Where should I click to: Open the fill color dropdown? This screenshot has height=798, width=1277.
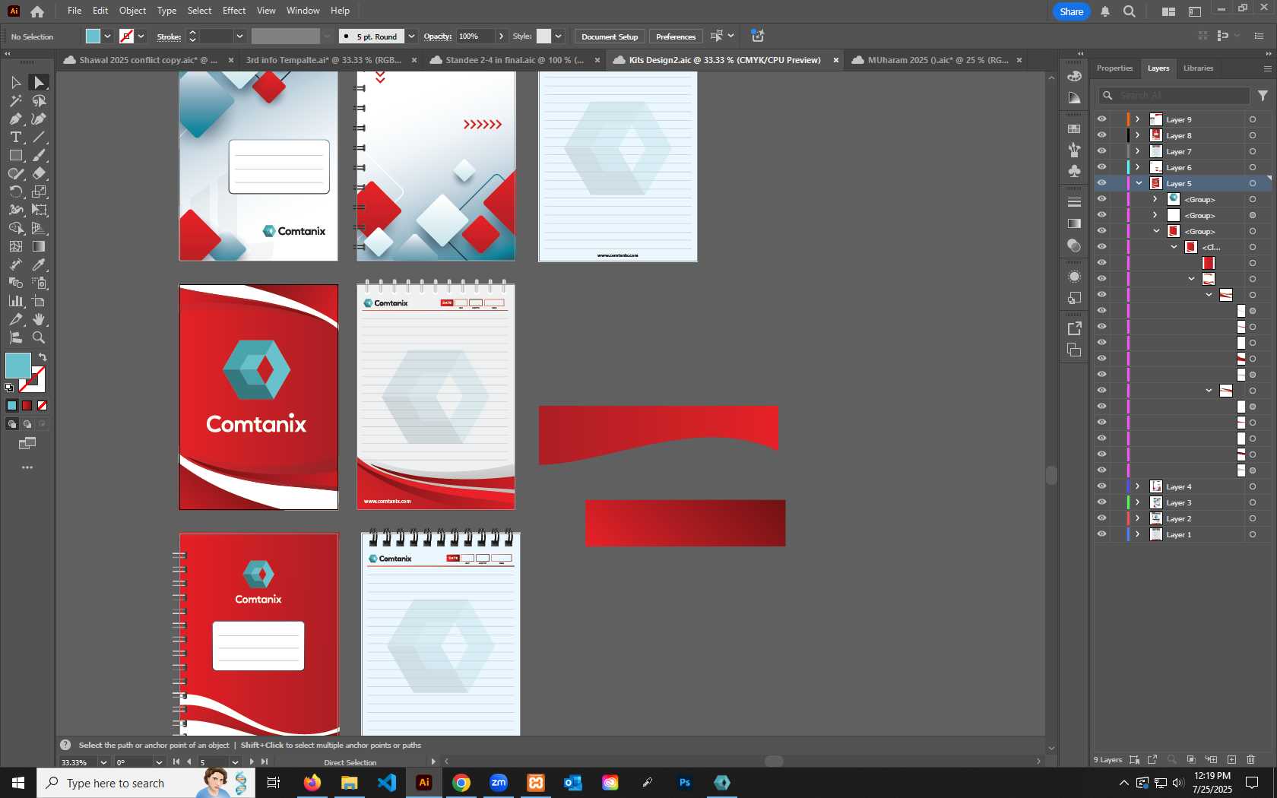click(107, 36)
